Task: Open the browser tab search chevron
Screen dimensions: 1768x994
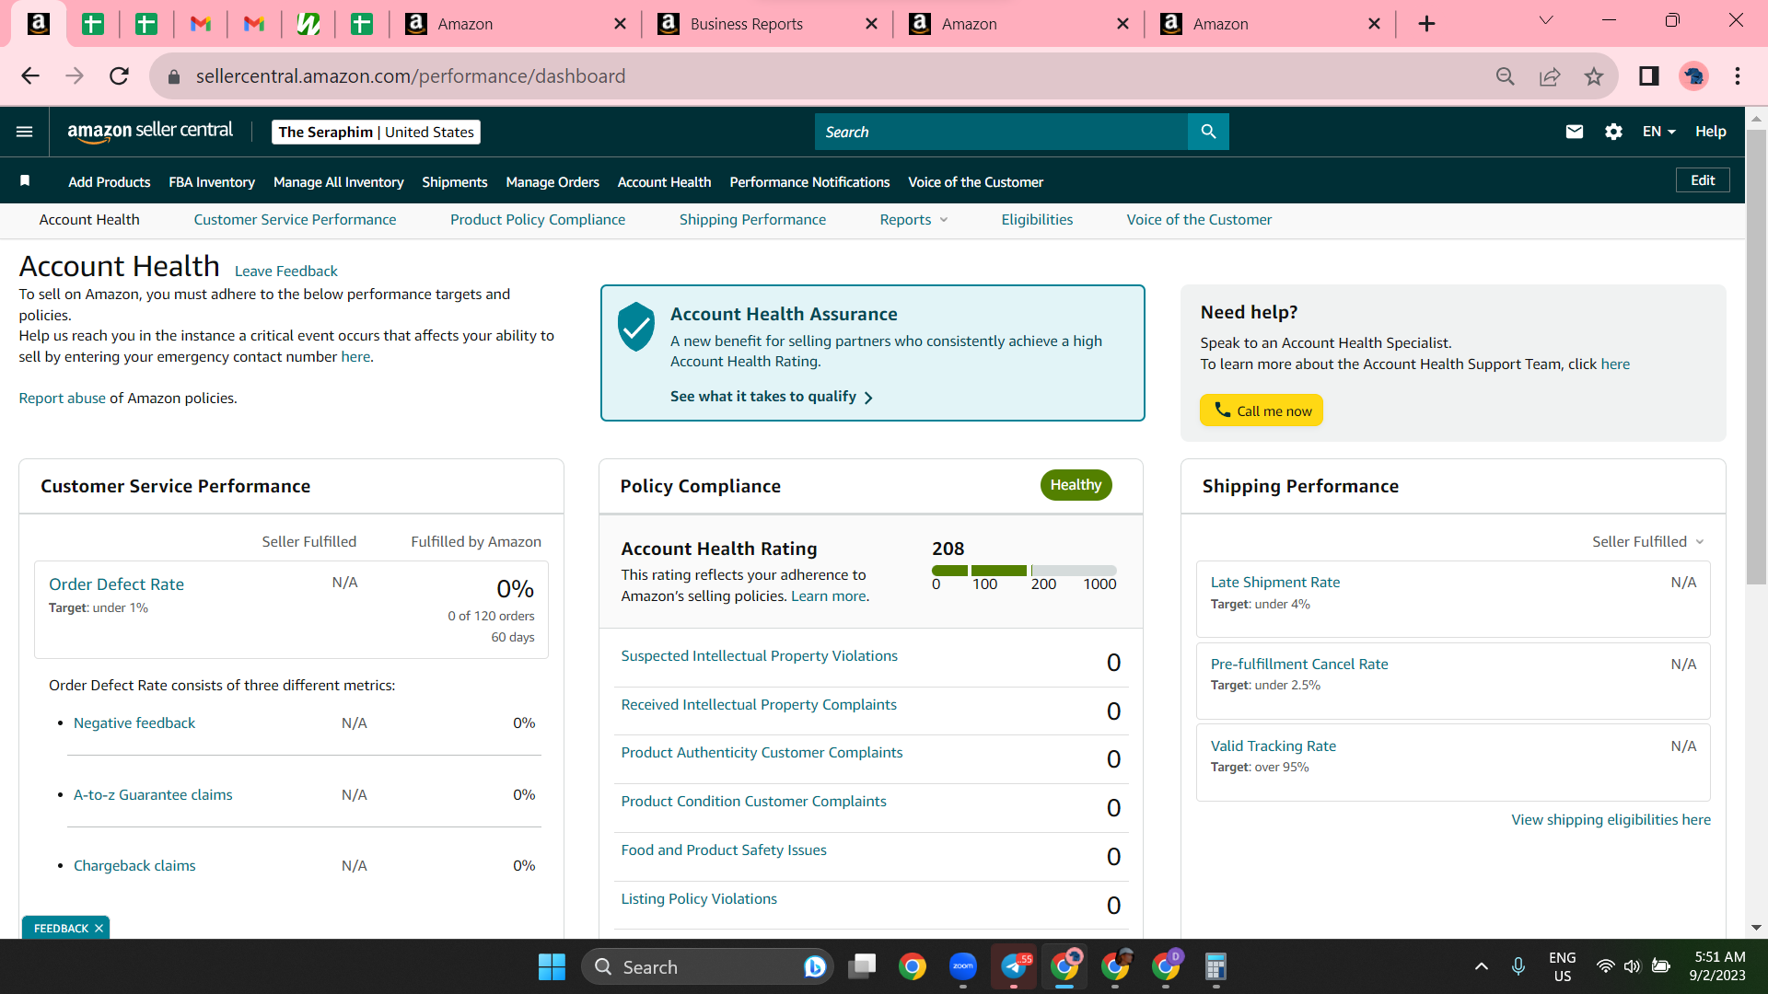Action: (x=1546, y=21)
